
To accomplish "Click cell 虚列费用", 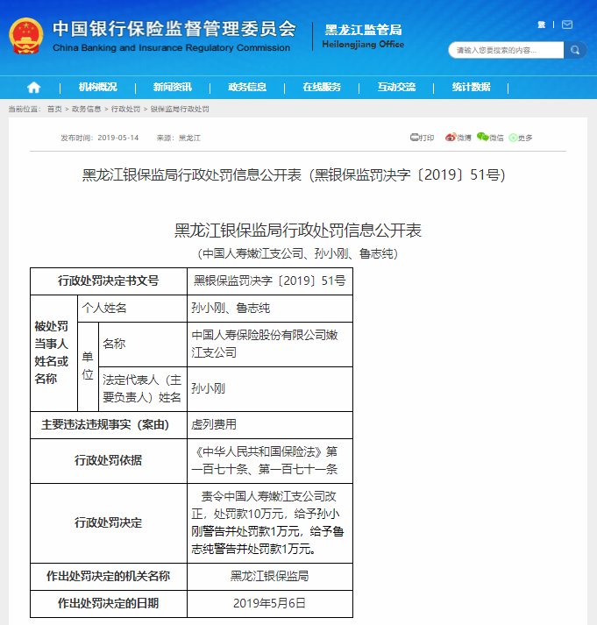I will pyautogui.click(x=270, y=425).
